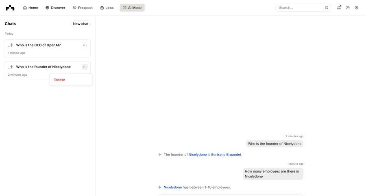Open the Home tab
The height and width of the screenshot is (196, 366).
30,8
